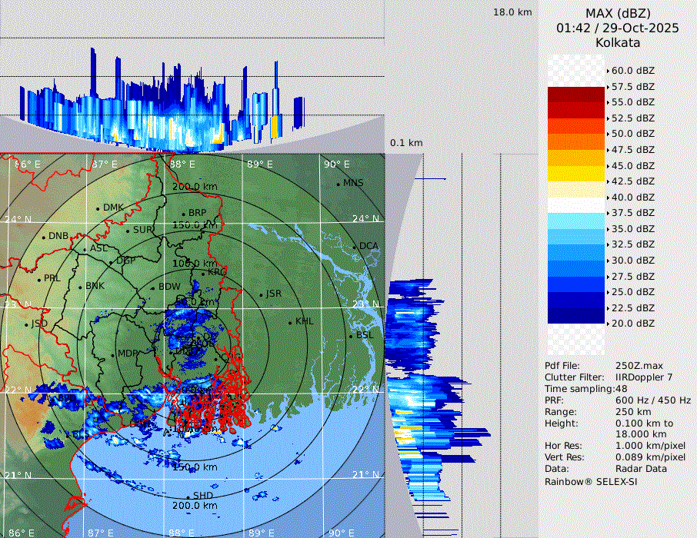This screenshot has width=697, height=538.
Task: Click the BRP station marker
Action: (x=183, y=214)
